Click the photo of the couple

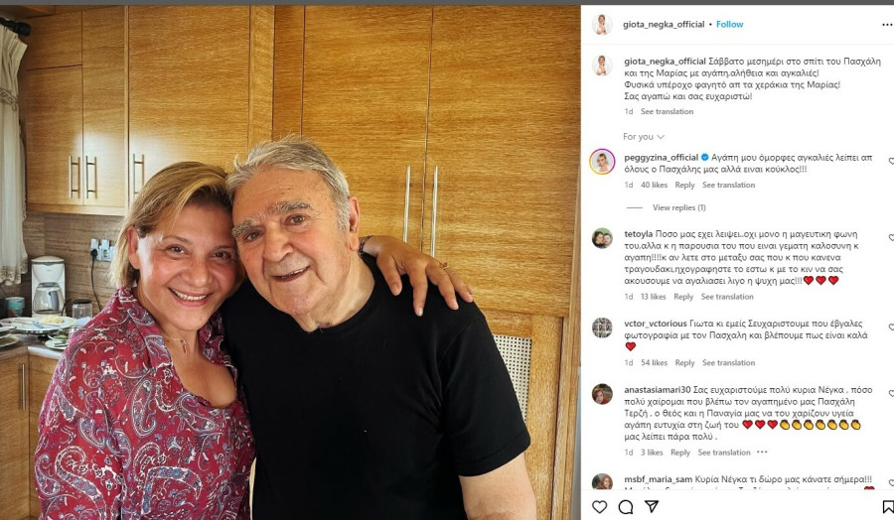pyautogui.click(x=290, y=263)
